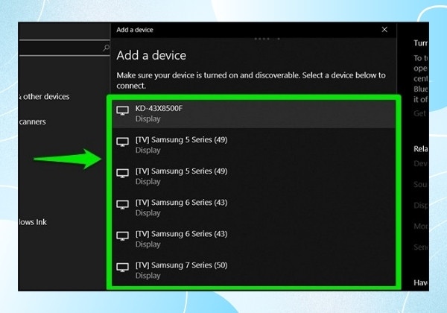Focus the Settings search field
This screenshot has width=447, height=313.
pos(64,48)
